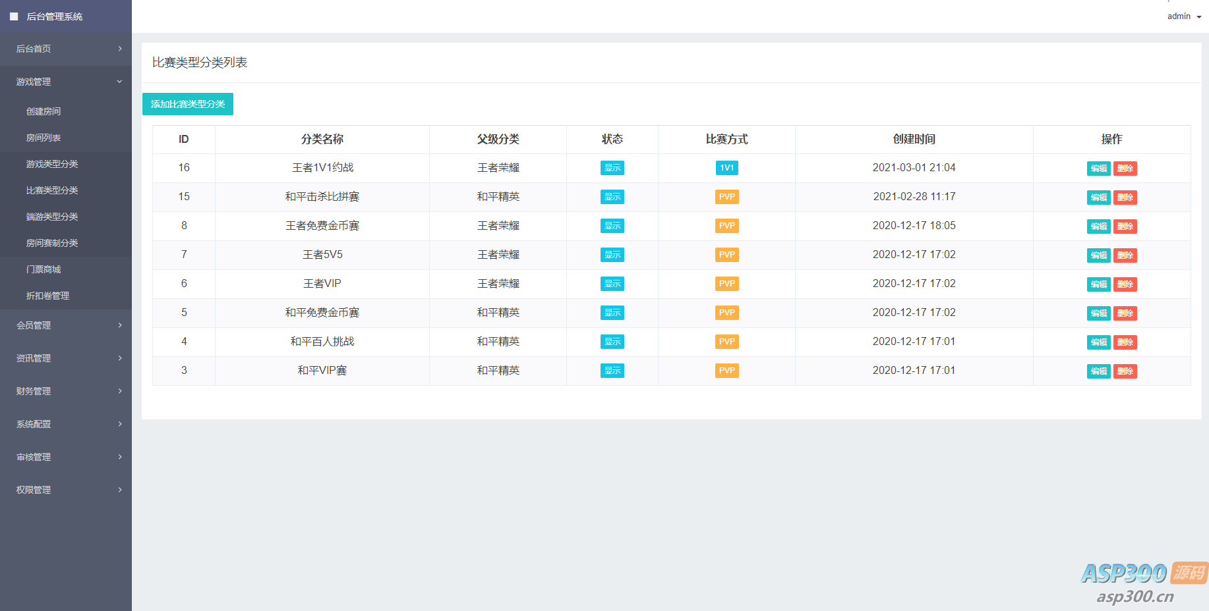Screen dimensions: 1209x611
Task: Open 折扣卷管理 in sidebar
Action: [47, 296]
